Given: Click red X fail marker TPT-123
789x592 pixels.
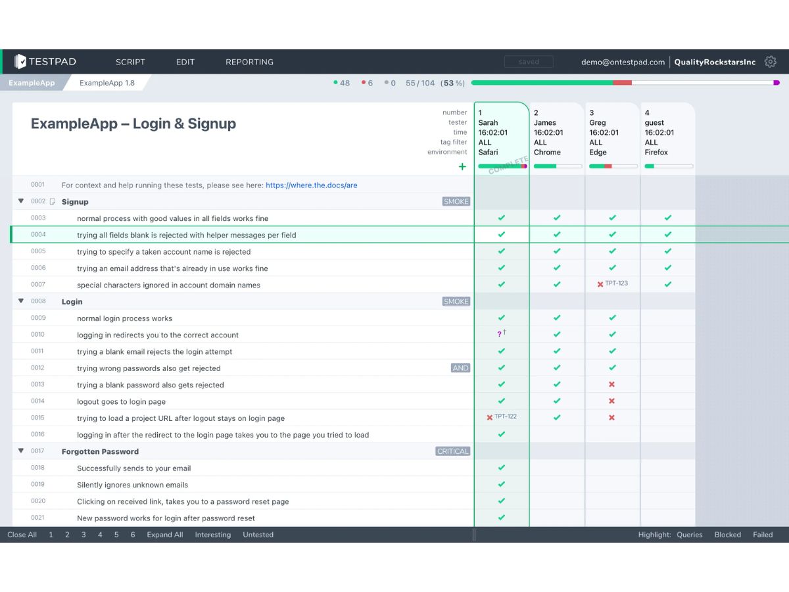Looking at the screenshot, I should pos(600,284).
